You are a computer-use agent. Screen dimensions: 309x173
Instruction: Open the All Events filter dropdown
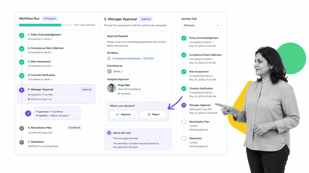pos(201,25)
